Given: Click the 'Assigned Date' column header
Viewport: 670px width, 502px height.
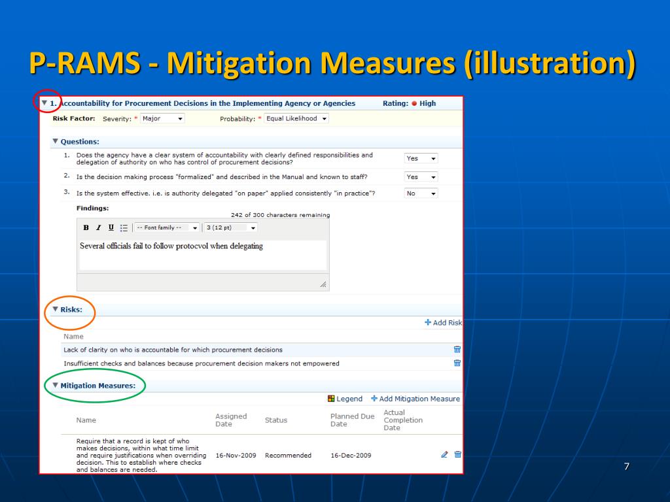Looking at the screenshot, I should (x=231, y=420).
